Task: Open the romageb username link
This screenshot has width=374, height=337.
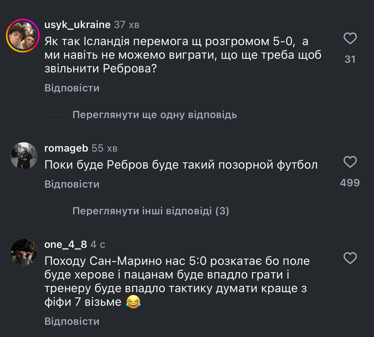Action: pos(66,148)
